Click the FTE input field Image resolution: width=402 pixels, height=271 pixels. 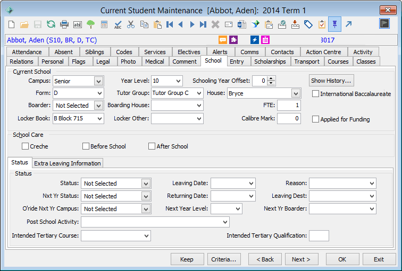289,106
